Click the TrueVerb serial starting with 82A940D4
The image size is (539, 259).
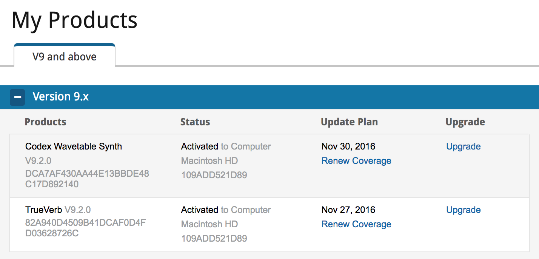point(85,228)
